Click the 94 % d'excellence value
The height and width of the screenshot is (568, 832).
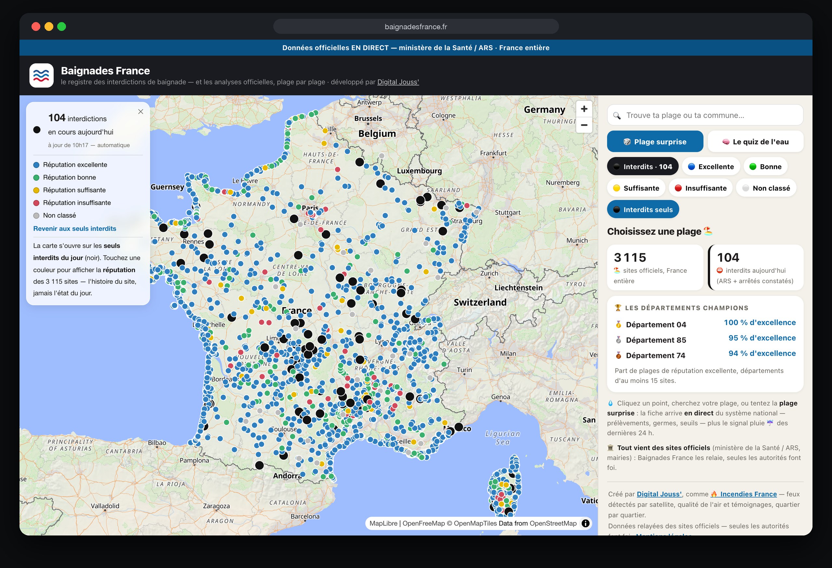coord(762,353)
